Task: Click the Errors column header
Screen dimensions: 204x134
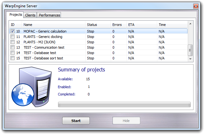Action: 118,25
